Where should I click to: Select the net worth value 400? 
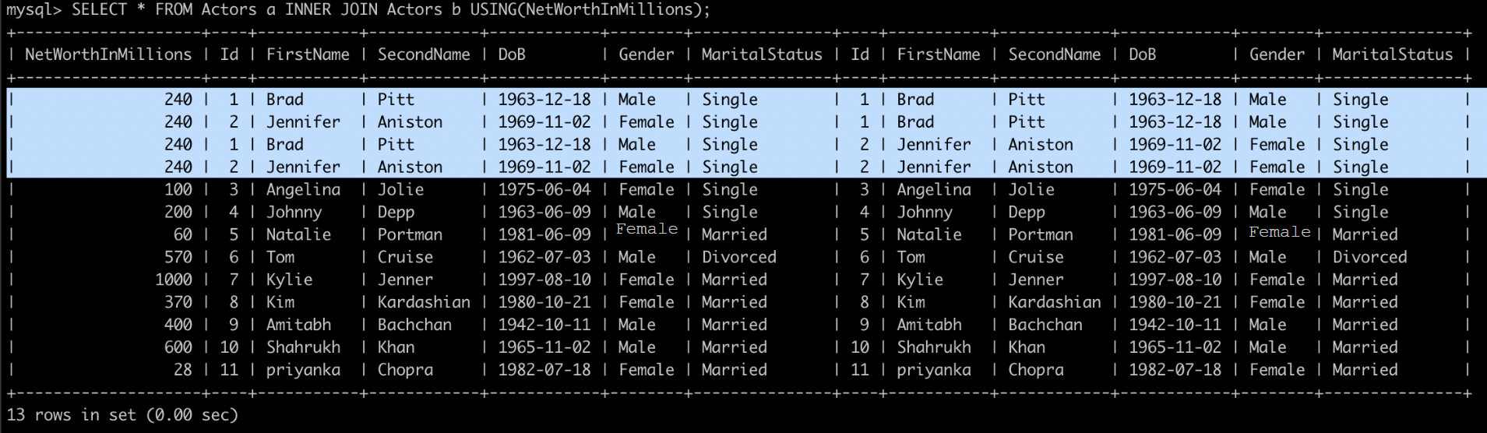pyautogui.click(x=178, y=325)
